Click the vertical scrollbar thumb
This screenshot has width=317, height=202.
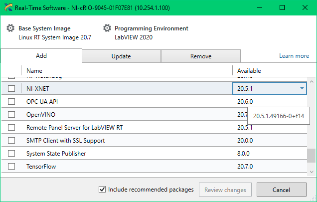pos(312,156)
